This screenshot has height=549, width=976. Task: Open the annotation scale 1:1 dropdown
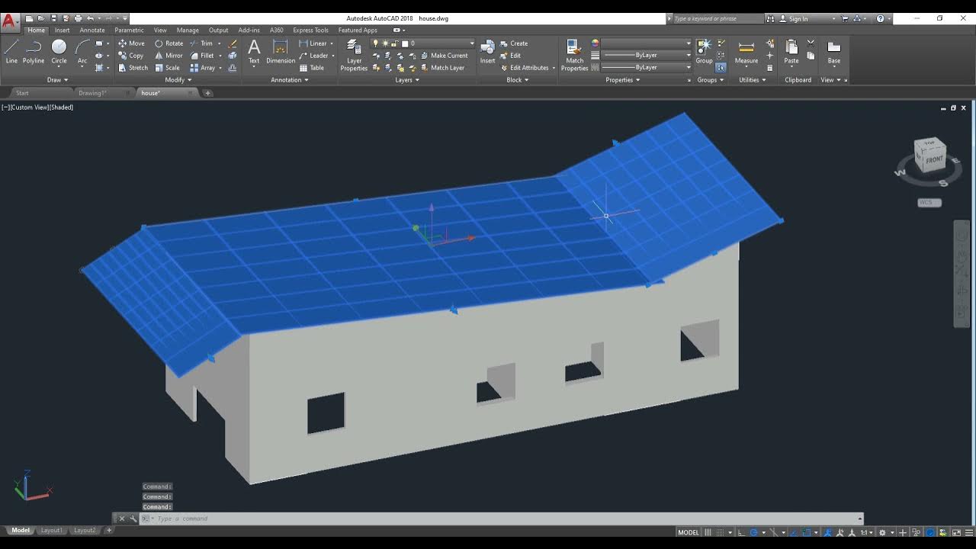tap(866, 532)
